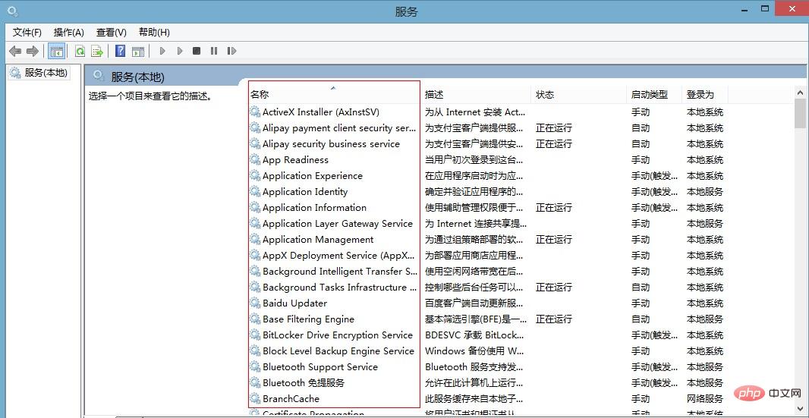The width and height of the screenshot is (809, 418).
Task: Click the gear icon beside Application Experience
Action: pos(255,175)
